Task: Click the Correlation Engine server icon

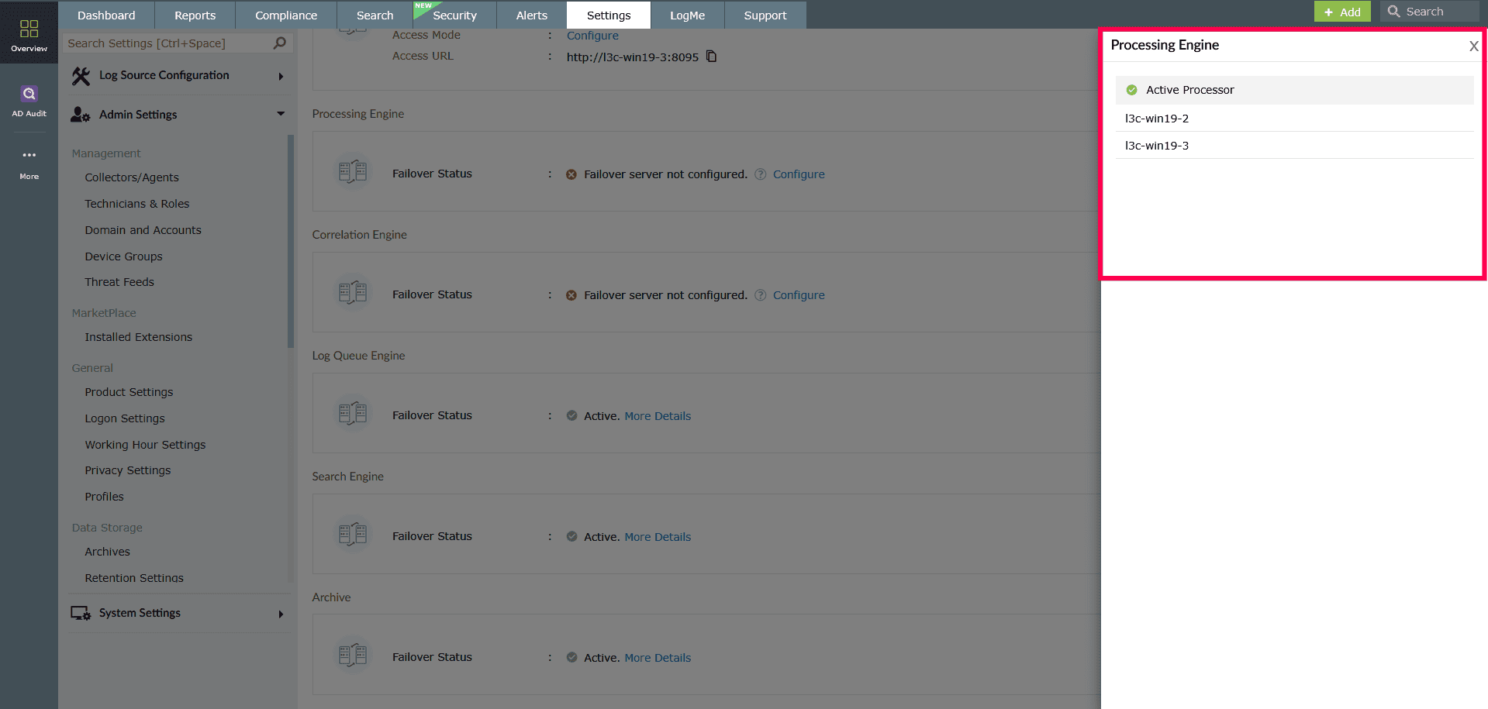Action: [353, 292]
